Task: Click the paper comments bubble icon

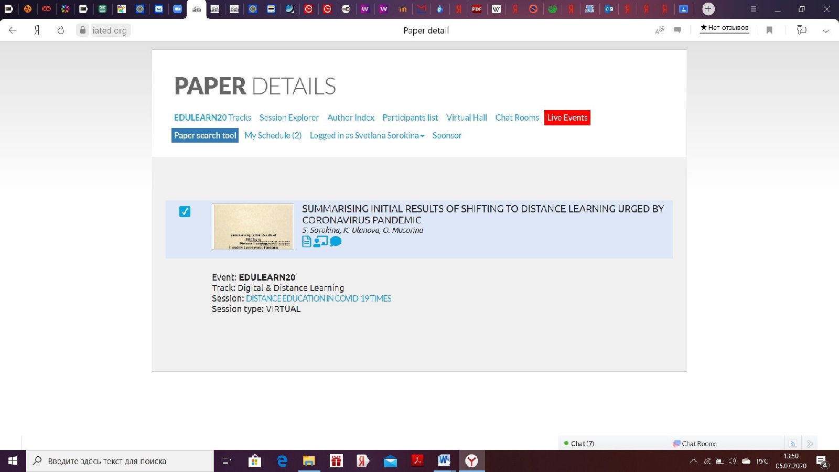Action: click(336, 241)
